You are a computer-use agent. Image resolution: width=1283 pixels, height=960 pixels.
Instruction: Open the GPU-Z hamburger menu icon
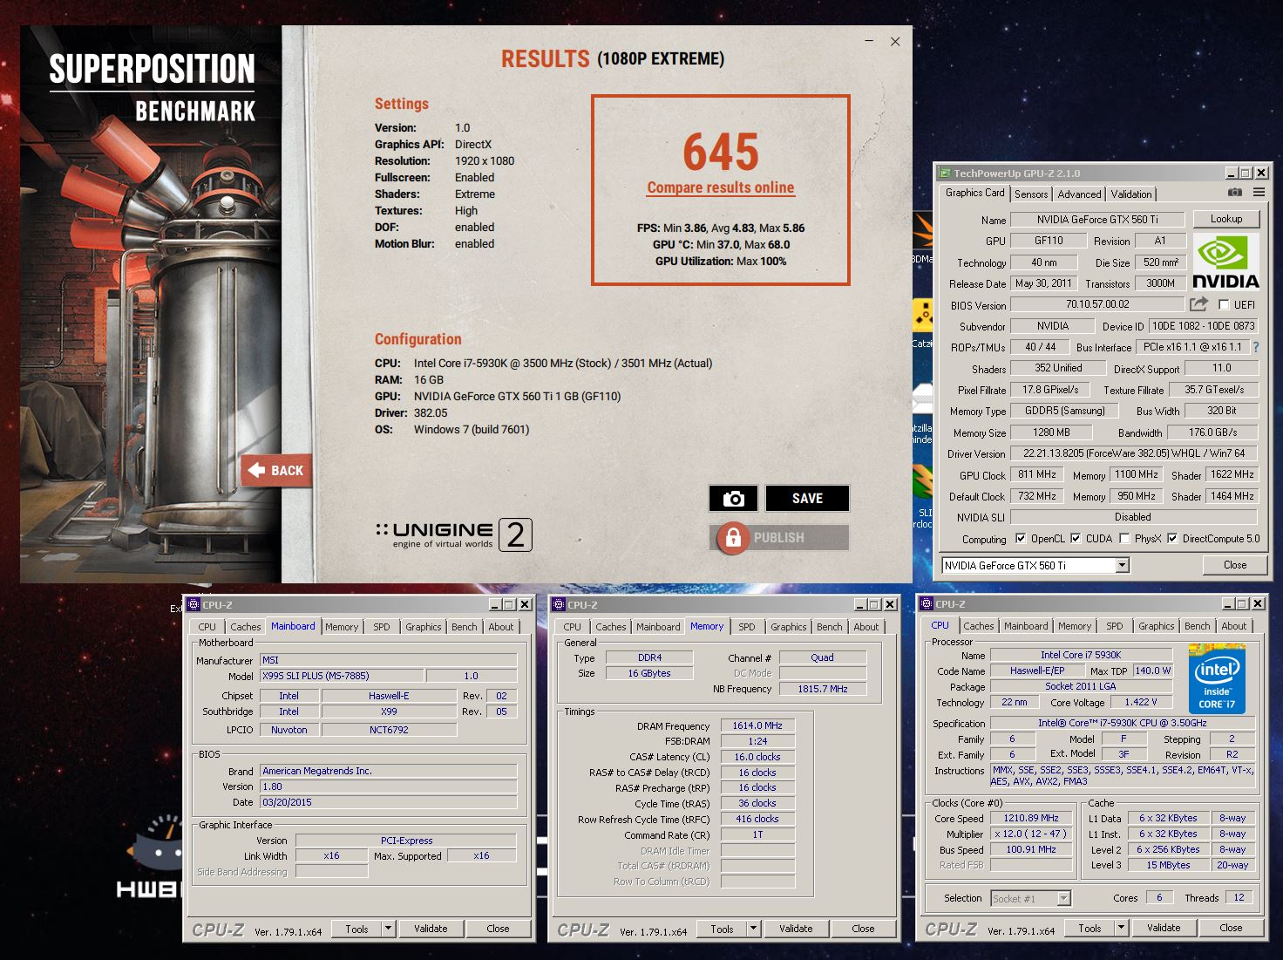(x=1259, y=193)
